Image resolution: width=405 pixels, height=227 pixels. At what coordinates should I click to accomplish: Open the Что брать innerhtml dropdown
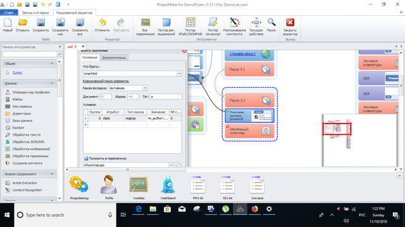(x=179, y=74)
